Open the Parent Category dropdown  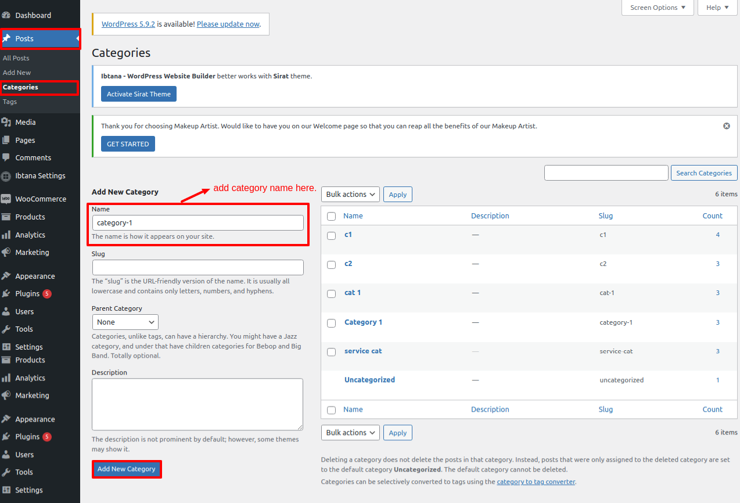pos(125,322)
